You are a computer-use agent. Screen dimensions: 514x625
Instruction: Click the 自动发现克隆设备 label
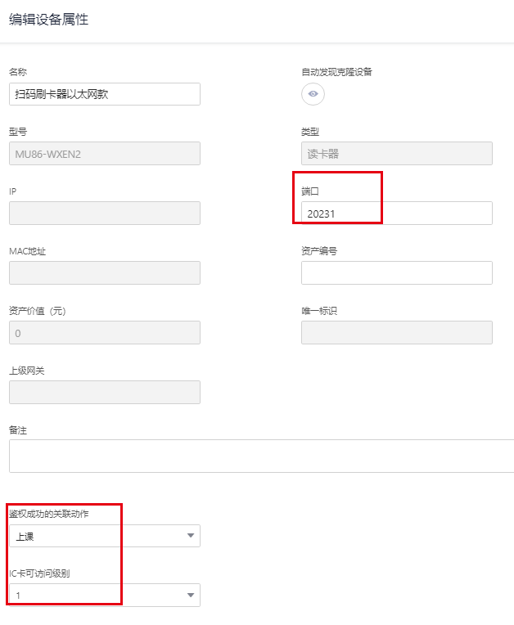[x=336, y=72]
